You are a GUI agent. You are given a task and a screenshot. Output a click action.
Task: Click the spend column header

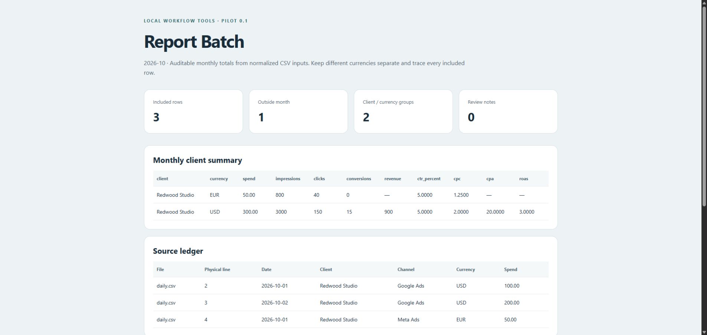point(249,179)
